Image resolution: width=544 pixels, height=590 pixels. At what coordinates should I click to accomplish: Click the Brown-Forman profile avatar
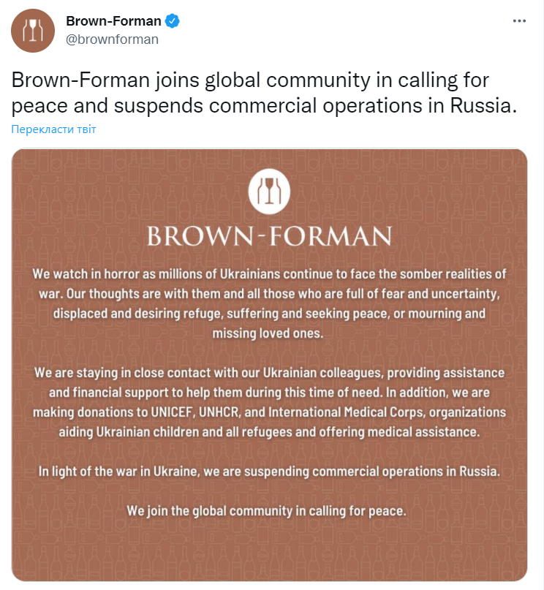(x=30, y=31)
